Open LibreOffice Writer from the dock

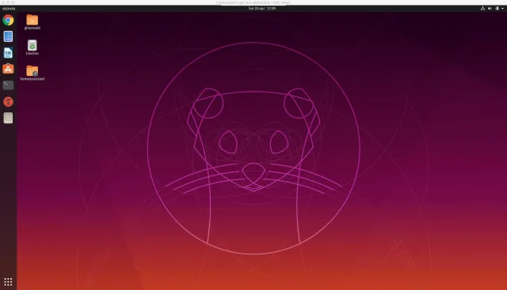(8, 53)
